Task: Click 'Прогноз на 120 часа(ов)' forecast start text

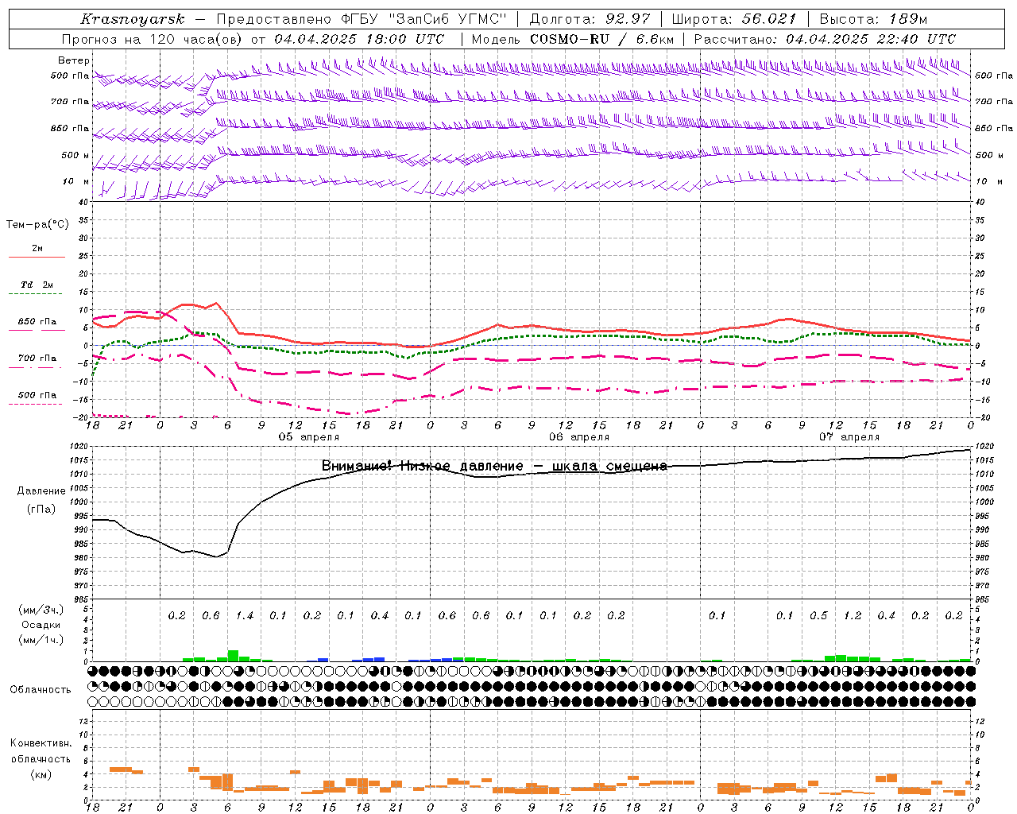Action: 153,39
